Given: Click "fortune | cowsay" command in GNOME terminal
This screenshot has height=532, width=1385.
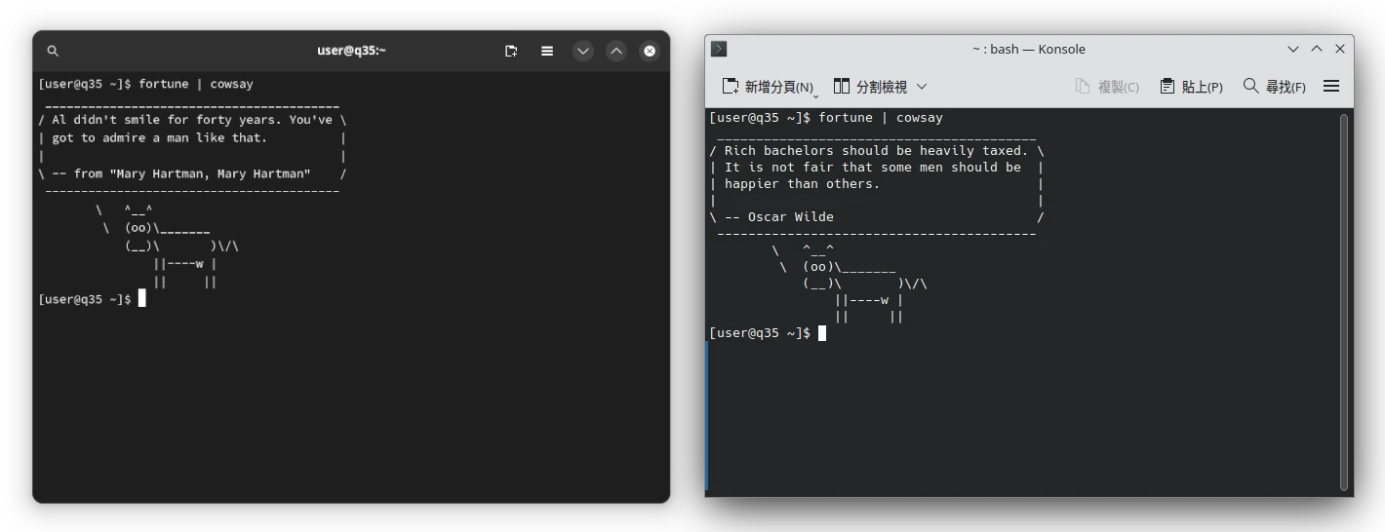Looking at the screenshot, I should click(196, 84).
